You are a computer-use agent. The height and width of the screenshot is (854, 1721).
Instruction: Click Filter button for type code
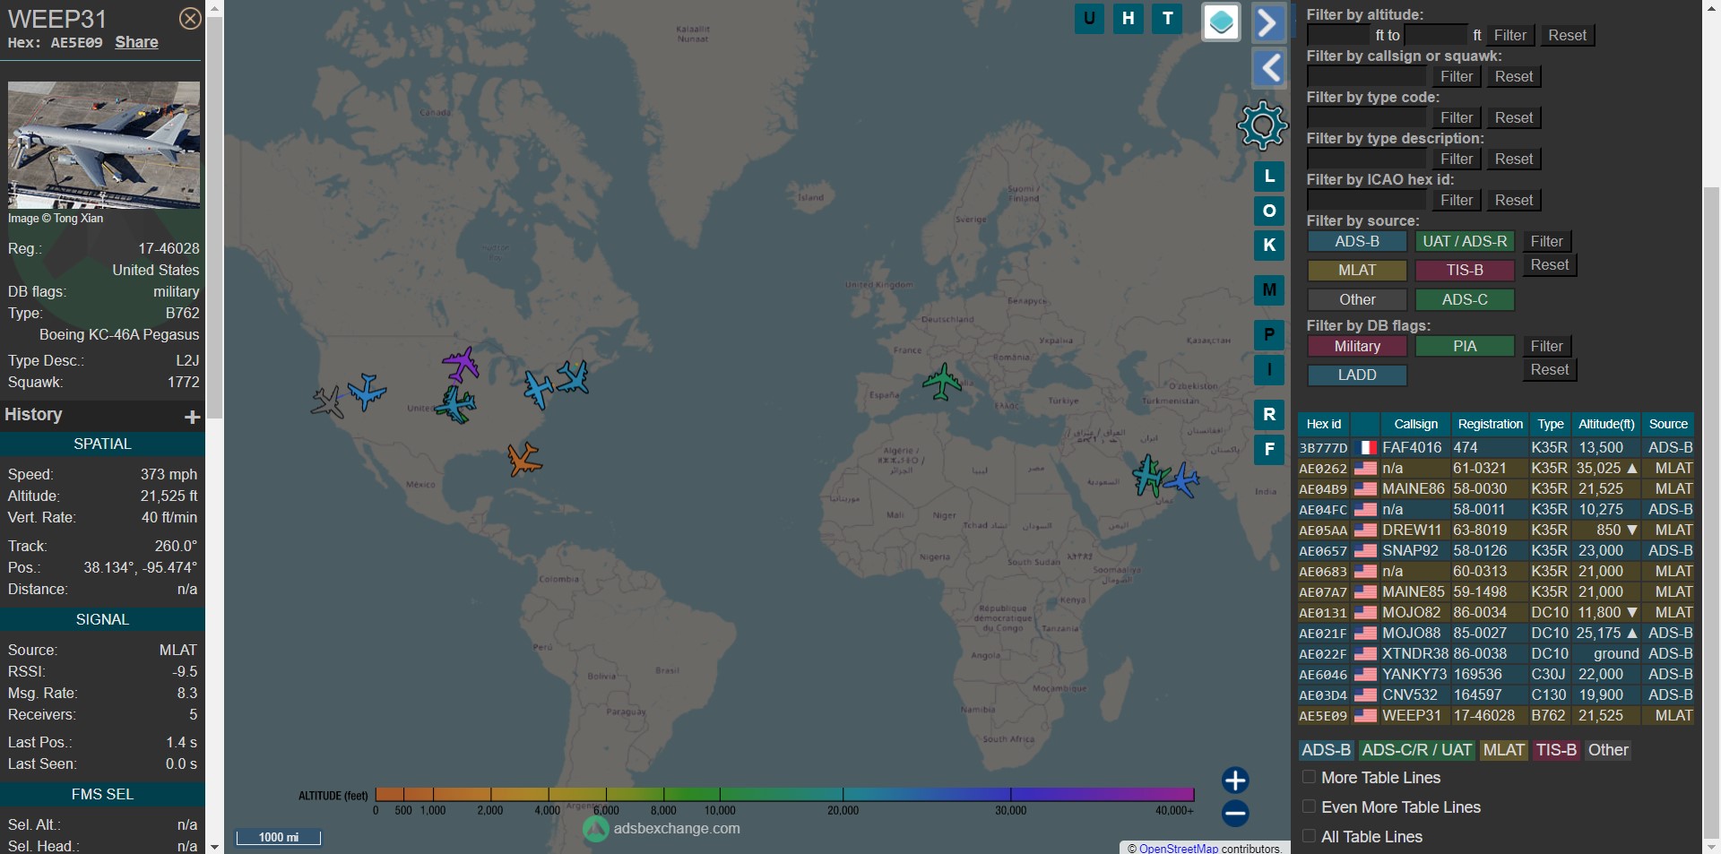point(1457,118)
